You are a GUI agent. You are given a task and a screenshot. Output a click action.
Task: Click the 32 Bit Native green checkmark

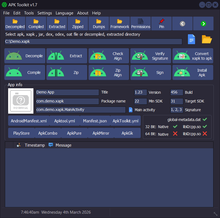(175, 126)
